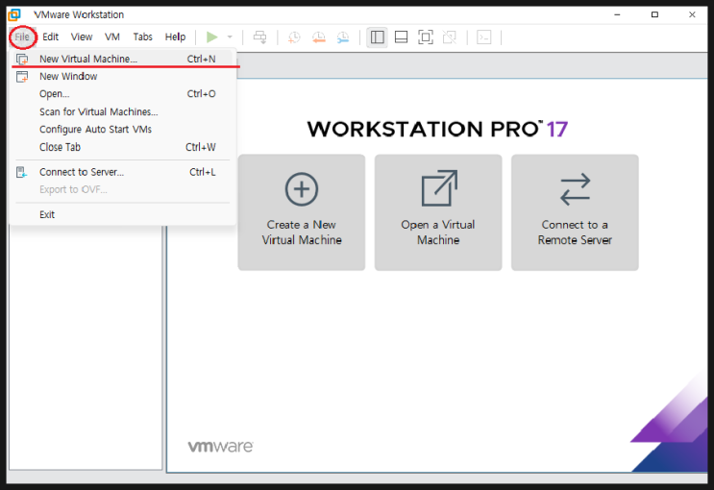Image resolution: width=714 pixels, height=490 pixels.
Task: Select Close Tab menu entry
Action: [x=122, y=147]
